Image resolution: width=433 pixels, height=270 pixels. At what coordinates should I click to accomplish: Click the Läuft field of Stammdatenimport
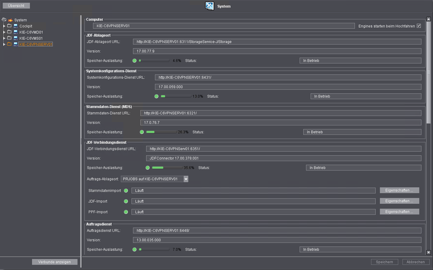coord(254,191)
